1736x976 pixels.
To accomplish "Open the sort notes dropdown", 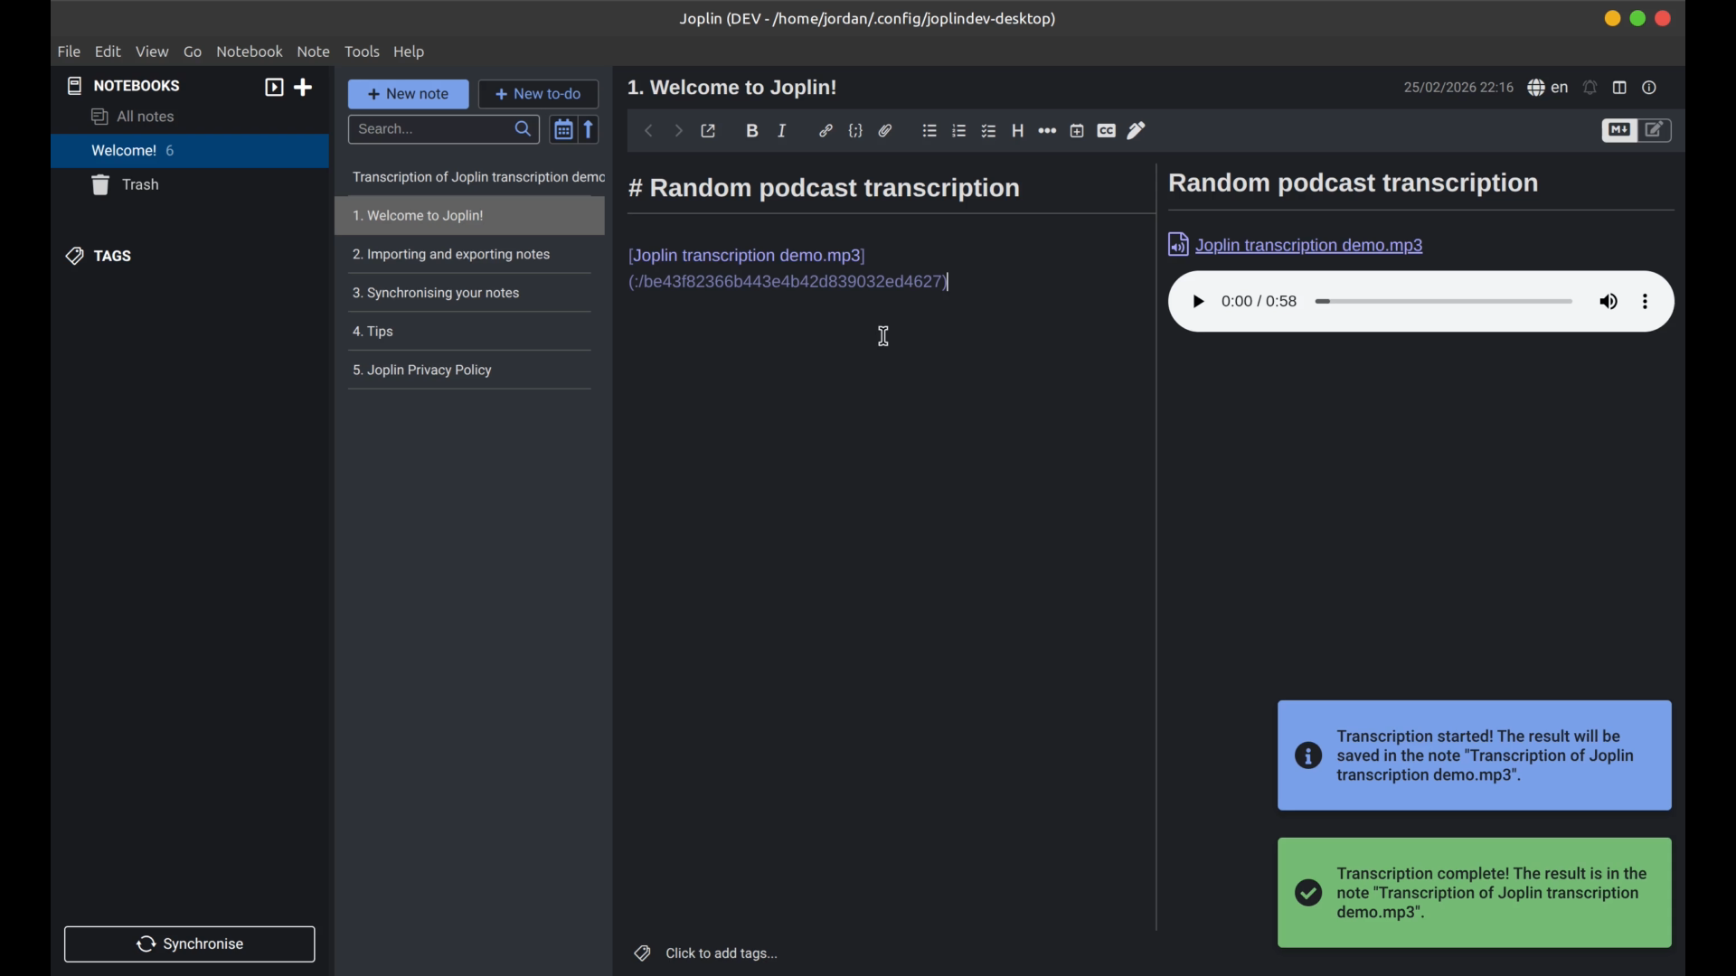I will (563, 129).
